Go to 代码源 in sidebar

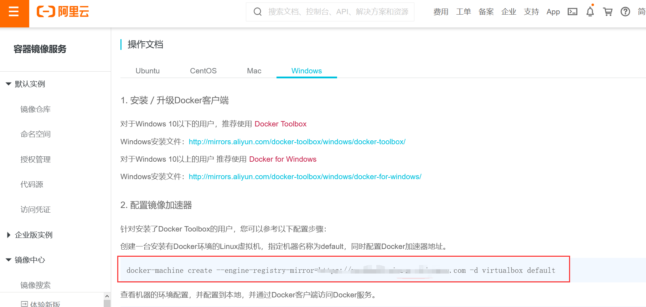tap(32, 184)
